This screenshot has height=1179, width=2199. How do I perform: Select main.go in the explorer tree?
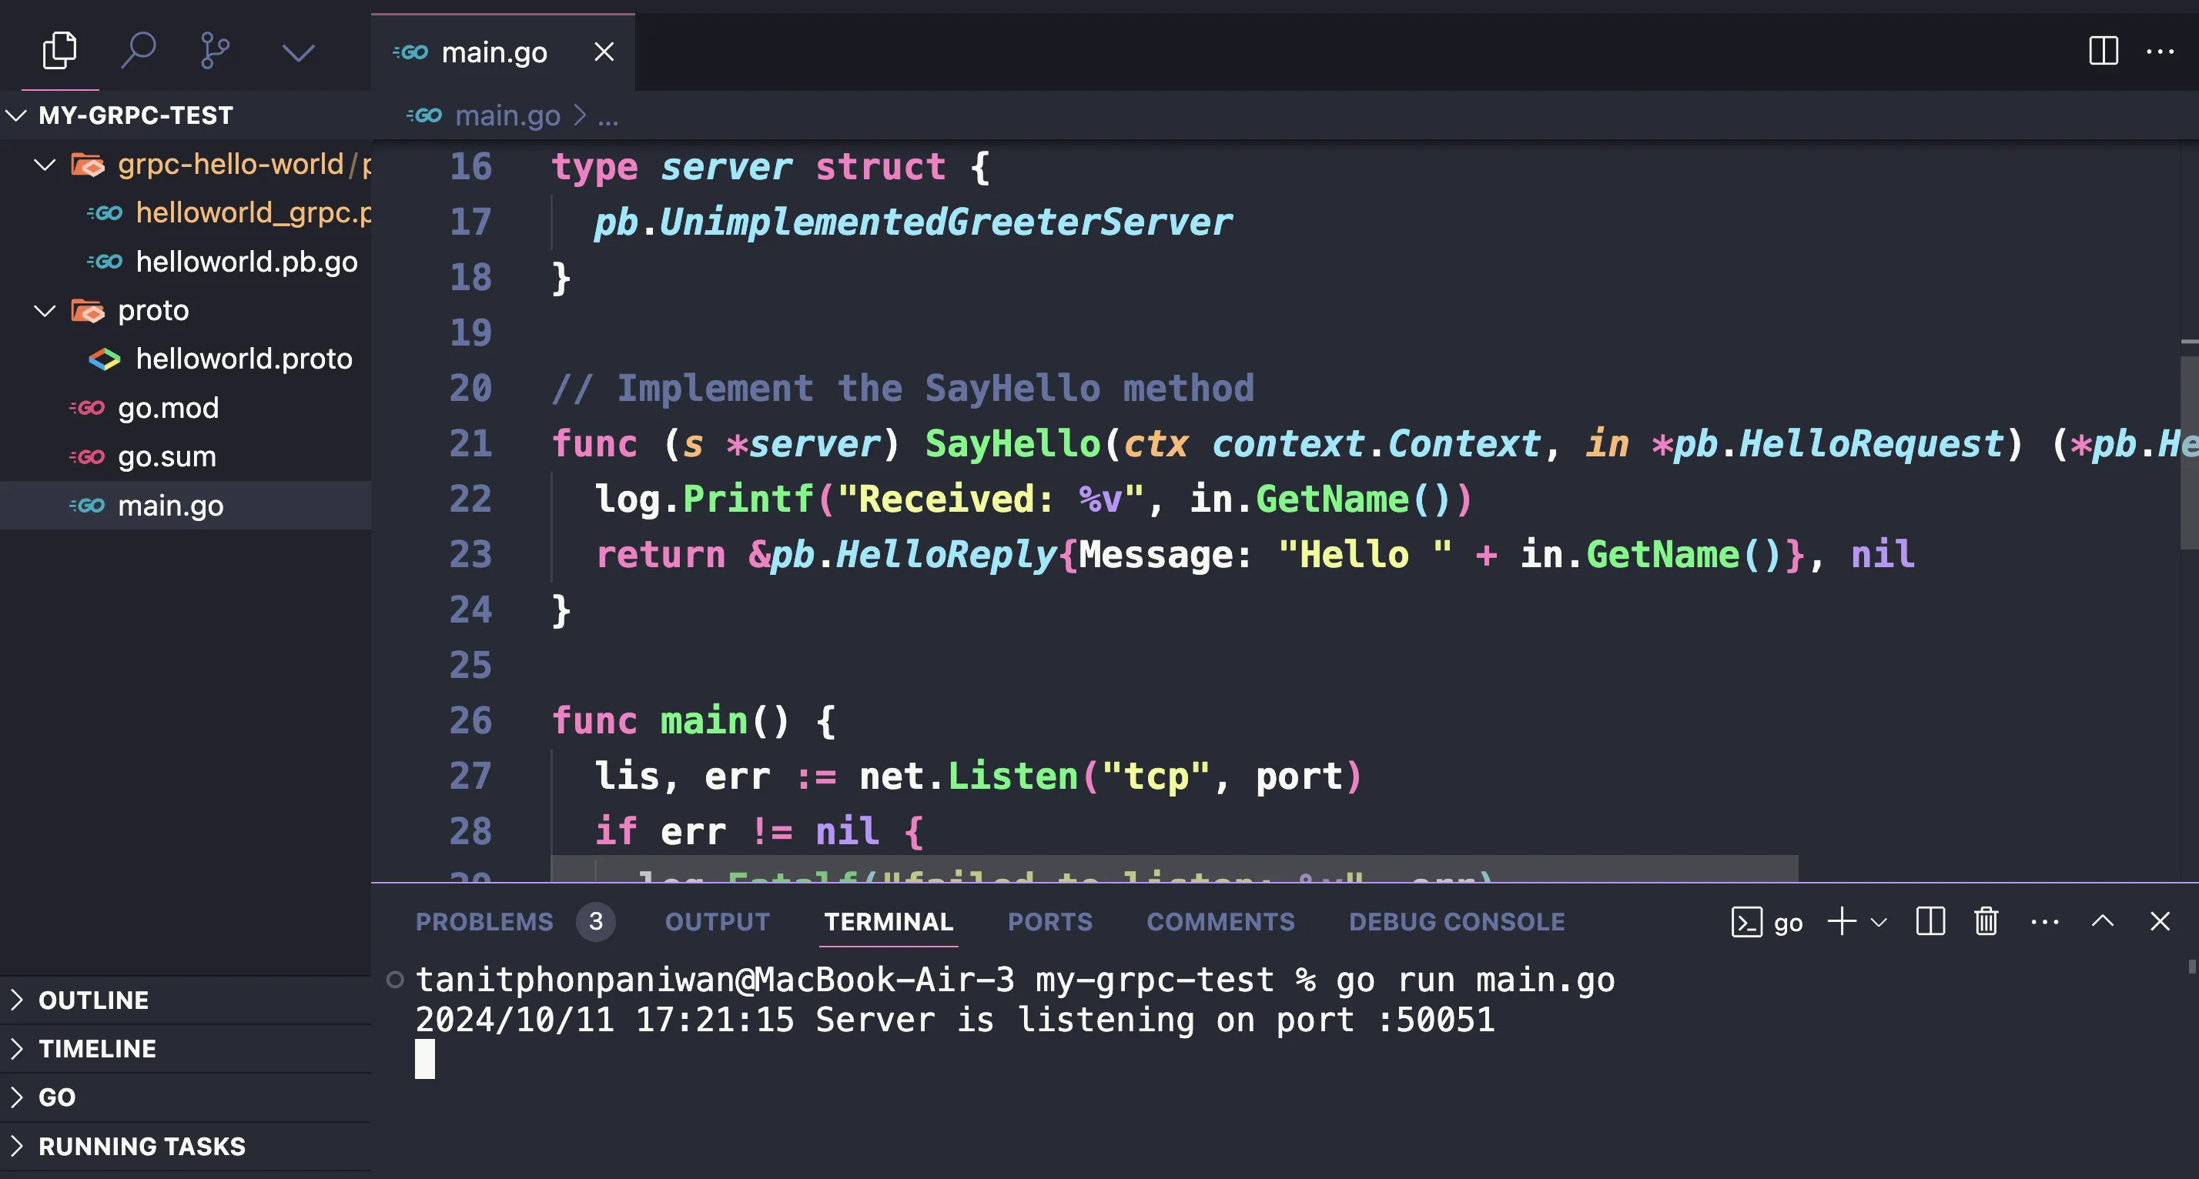coord(186,505)
